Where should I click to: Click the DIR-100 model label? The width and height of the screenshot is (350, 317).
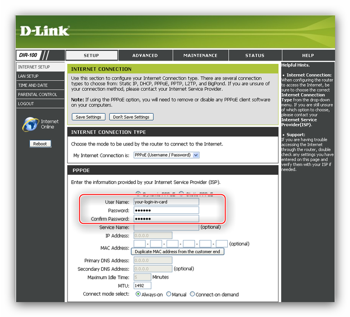coord(28,55)
